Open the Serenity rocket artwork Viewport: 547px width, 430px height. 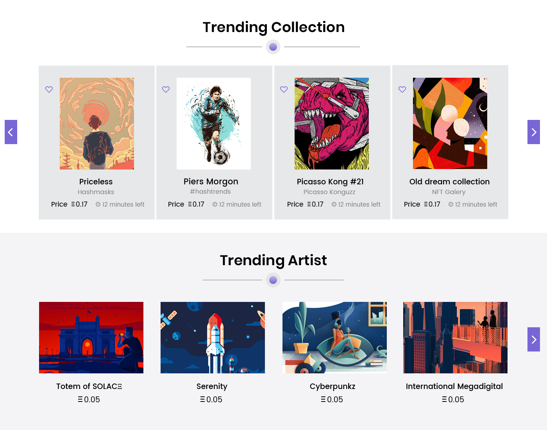coord(213,337)
